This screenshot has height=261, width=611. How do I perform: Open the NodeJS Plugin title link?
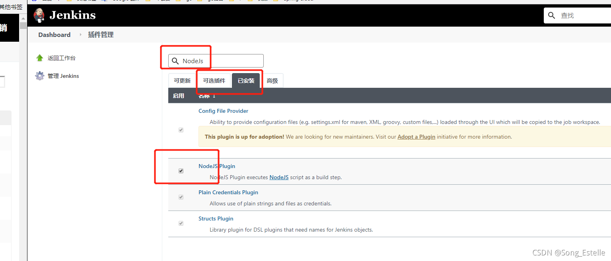[217, 166]
